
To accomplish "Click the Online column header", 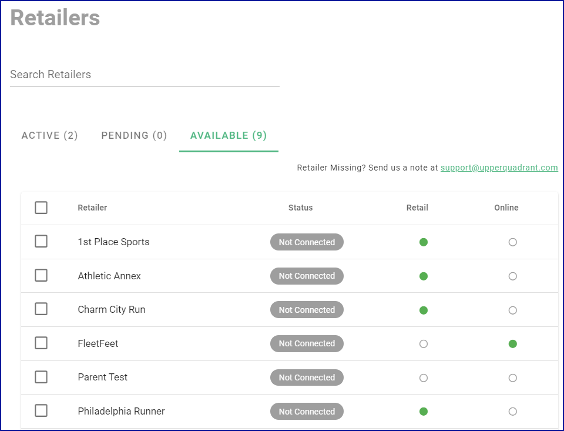I will click(506, 208).
